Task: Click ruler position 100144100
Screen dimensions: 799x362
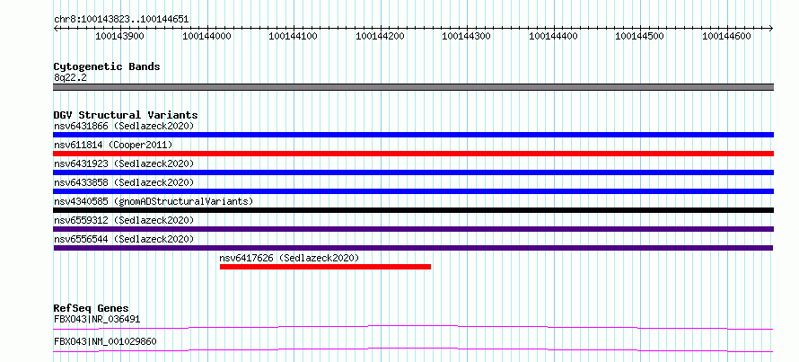Action: point(293,36)
